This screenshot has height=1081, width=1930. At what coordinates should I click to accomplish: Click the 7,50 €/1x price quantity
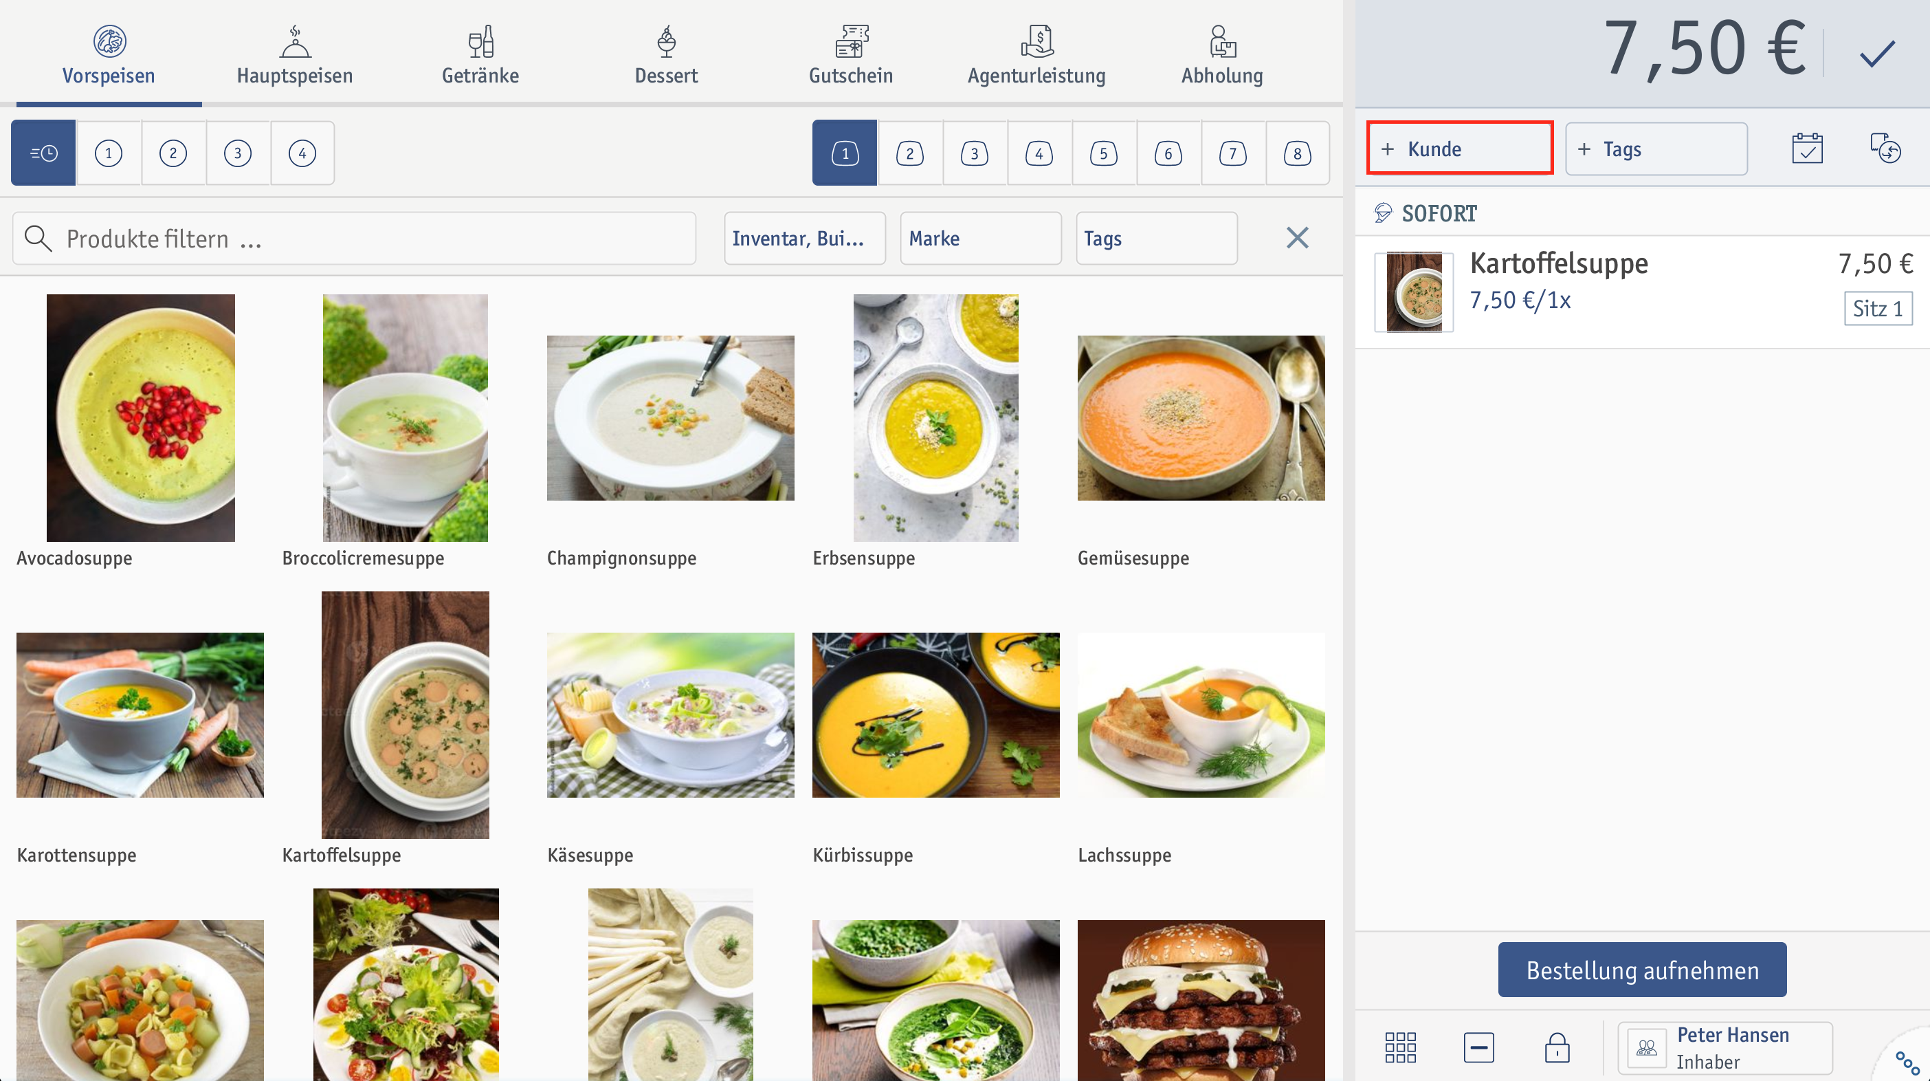click(1520, 300)
